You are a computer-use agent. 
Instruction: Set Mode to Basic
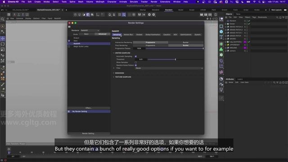click(x=86, y=34)
